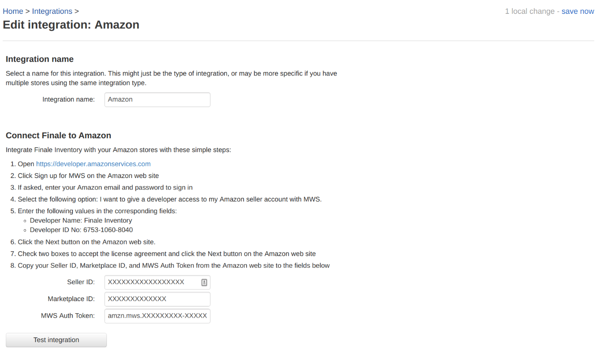Viewport: 600px width, 356px height.
Task: Click the 'MWS Auth Token:' label
Action: 68,316
